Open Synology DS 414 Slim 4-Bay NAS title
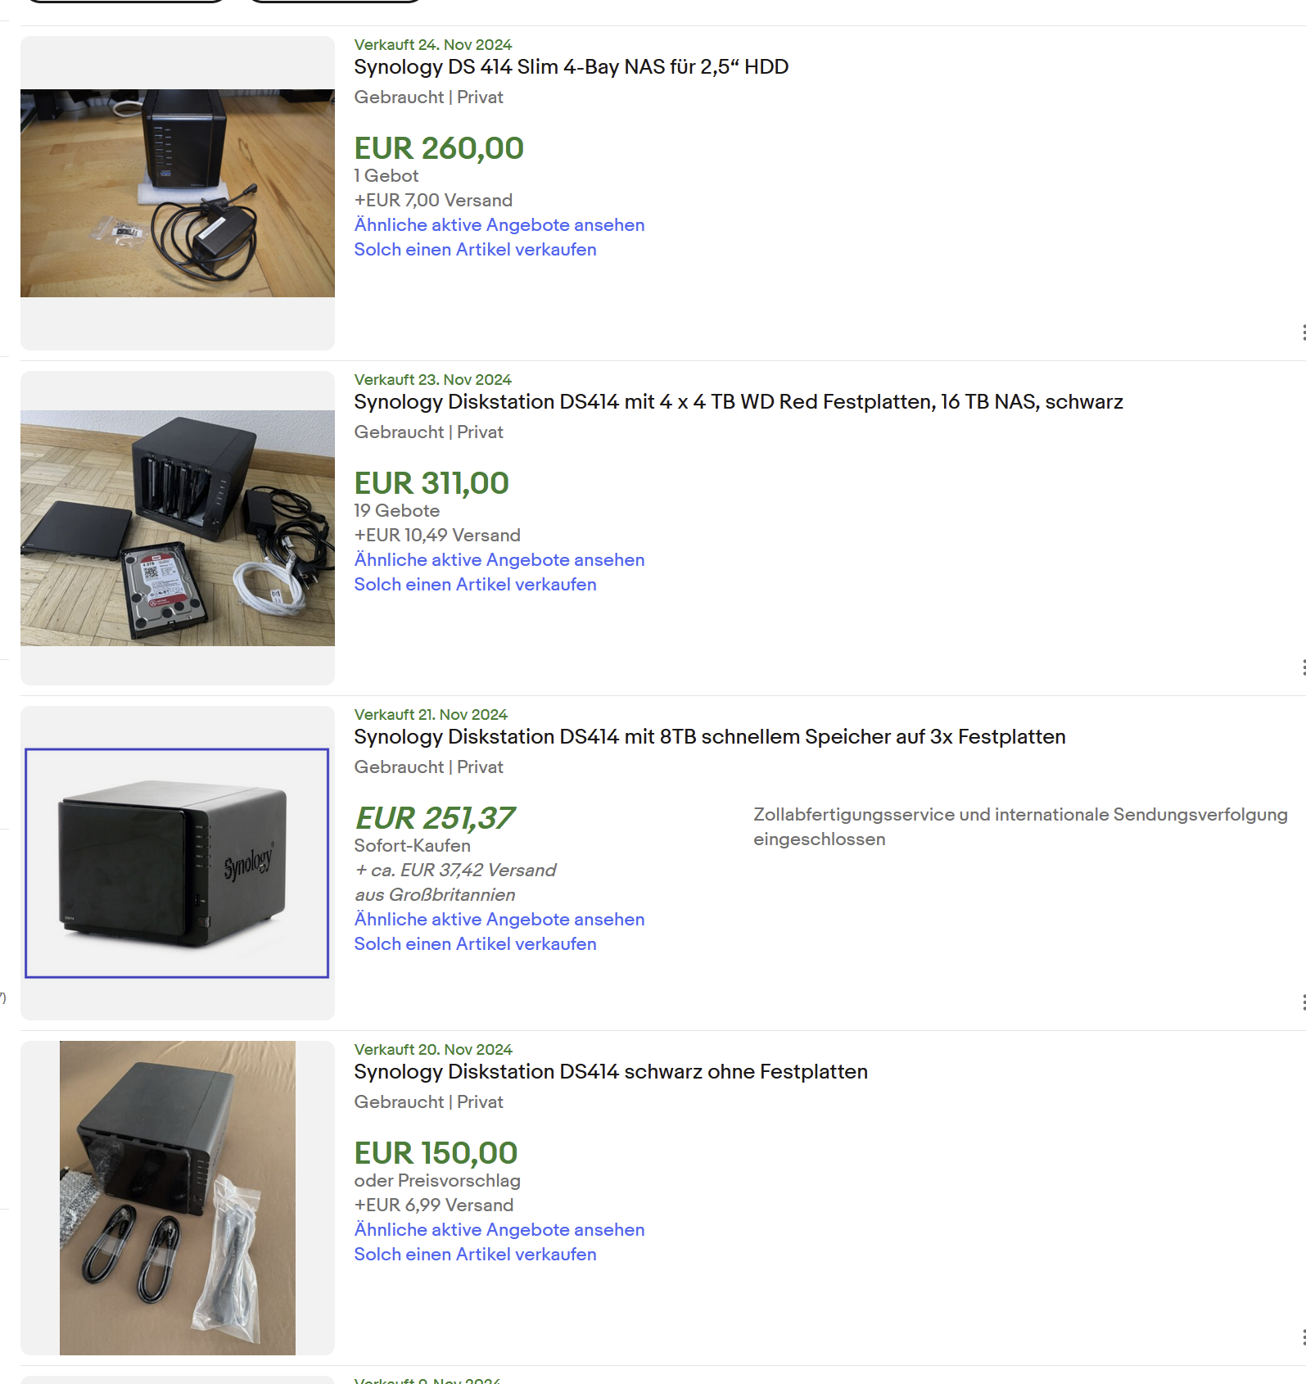The image size is (1306, 1384). [x=571, y=67]
